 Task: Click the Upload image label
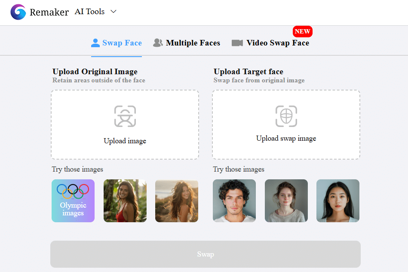[125, 141]
